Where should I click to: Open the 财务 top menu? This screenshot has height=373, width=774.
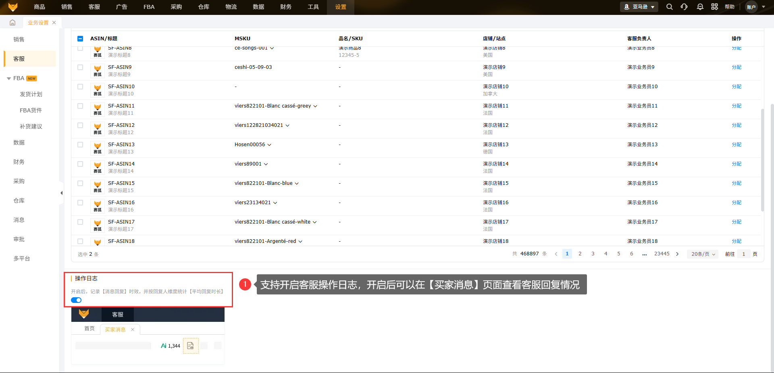(x=286, y=7)
